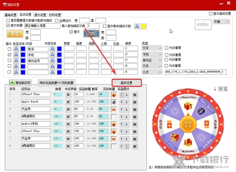Viewport: 236px width, 172px height.
Task: Move row 1 iPhone7 Plus prize down
Action: (127, 95)
